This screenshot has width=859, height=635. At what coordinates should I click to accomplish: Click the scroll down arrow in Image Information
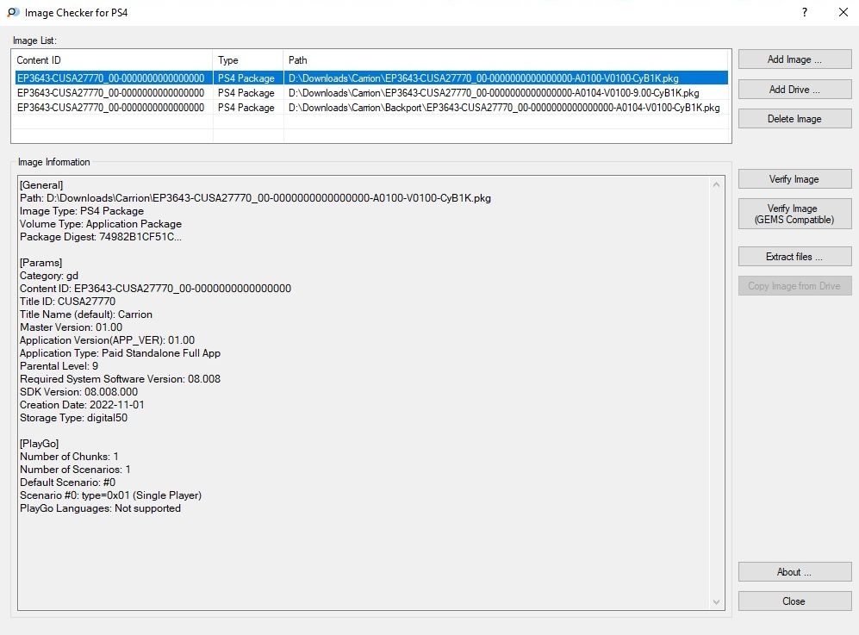tap(716, 602)
